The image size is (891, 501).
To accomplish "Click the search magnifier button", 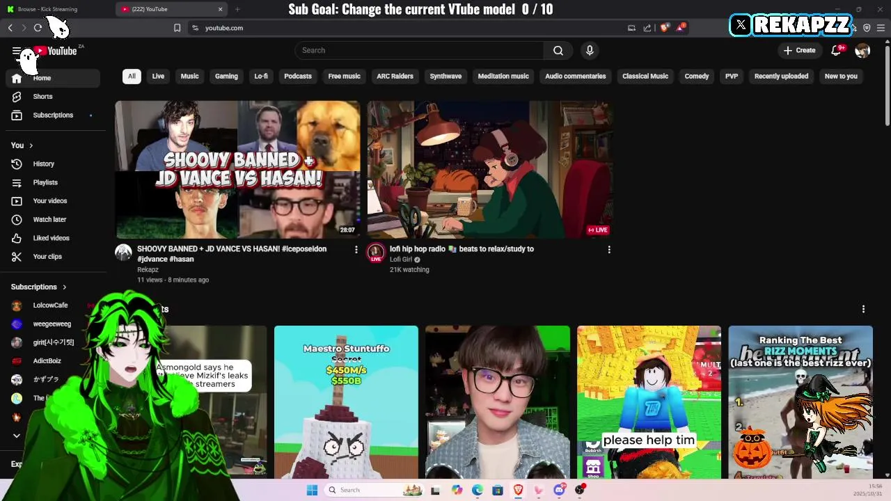I will click(x=558, y=50).
